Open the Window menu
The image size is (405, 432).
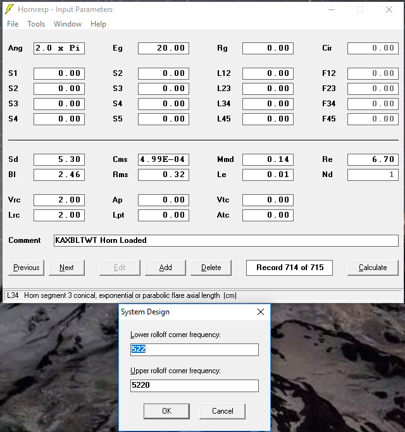click(68, 24)
